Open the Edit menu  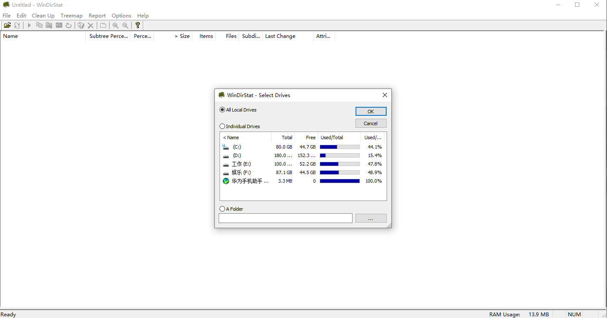(x=21, y=15)
